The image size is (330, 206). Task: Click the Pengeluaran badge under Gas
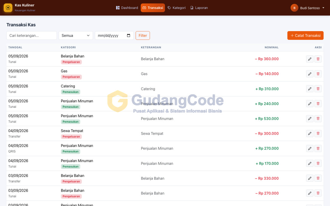coord(71,77)
